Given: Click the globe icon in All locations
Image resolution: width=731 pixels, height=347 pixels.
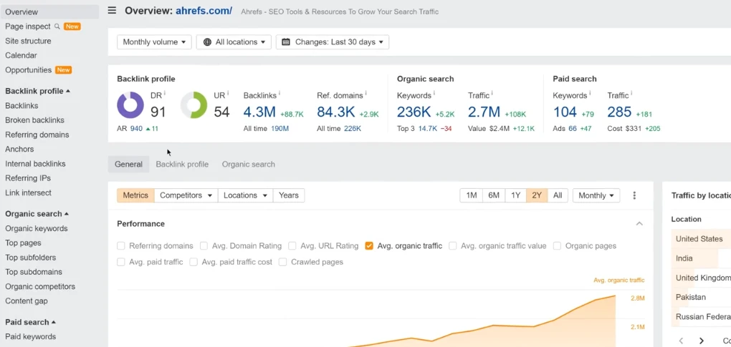Looking at the screenshot, I should tap(208, 42).
